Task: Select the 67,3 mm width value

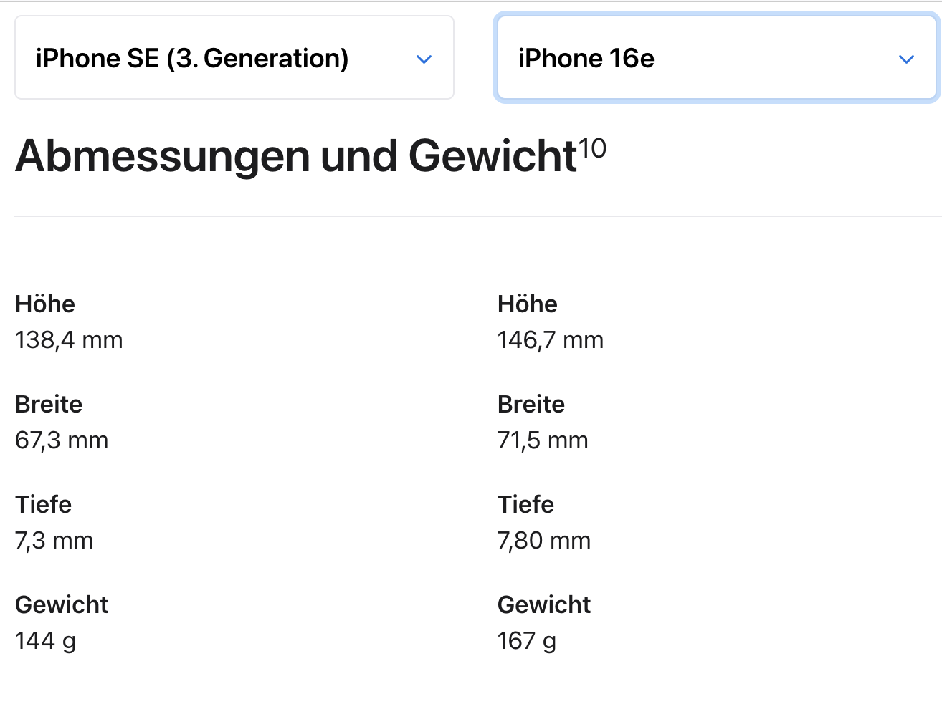Action: click(x=61, y=440)
